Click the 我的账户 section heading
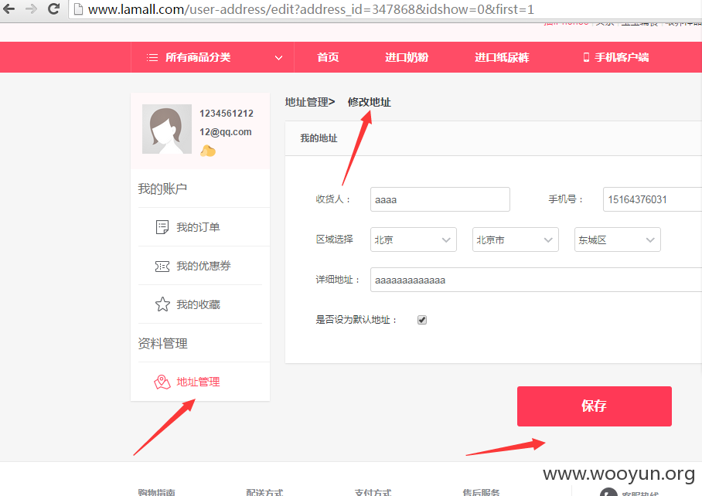 (x=162, y=189)
